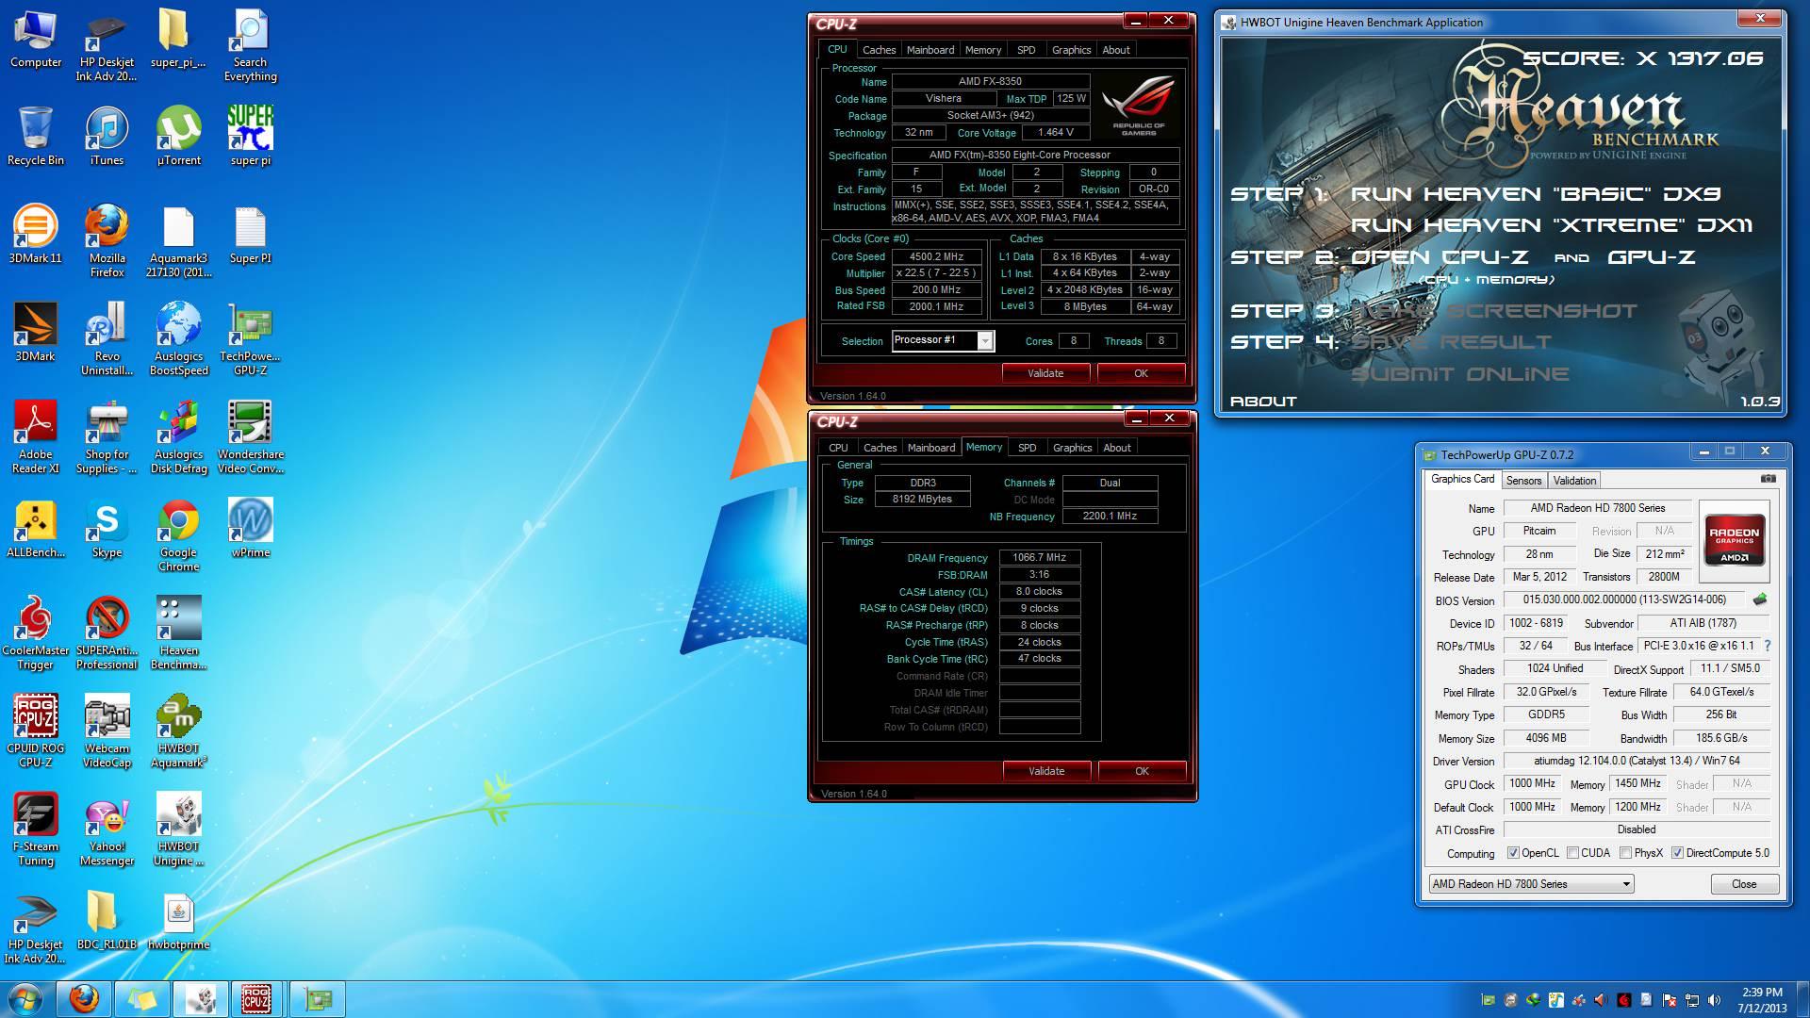
Task: Open SPD tab in top CPU-Z window
Action: [1027, 50]
